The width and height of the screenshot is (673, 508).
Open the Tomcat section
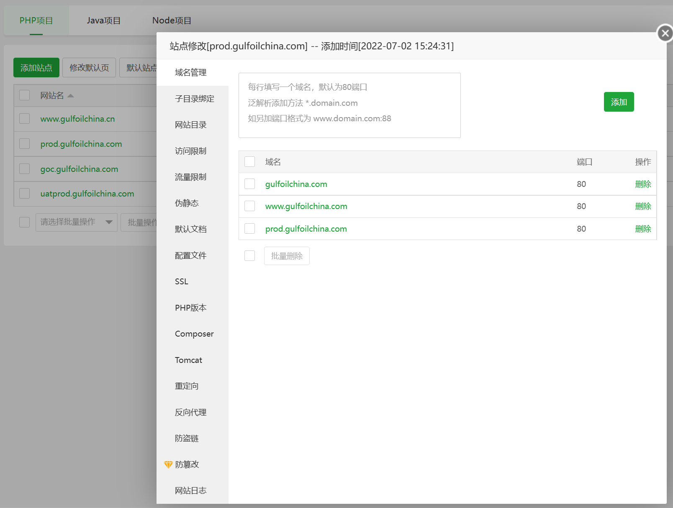pyautogui.click(x=193, y=360)
